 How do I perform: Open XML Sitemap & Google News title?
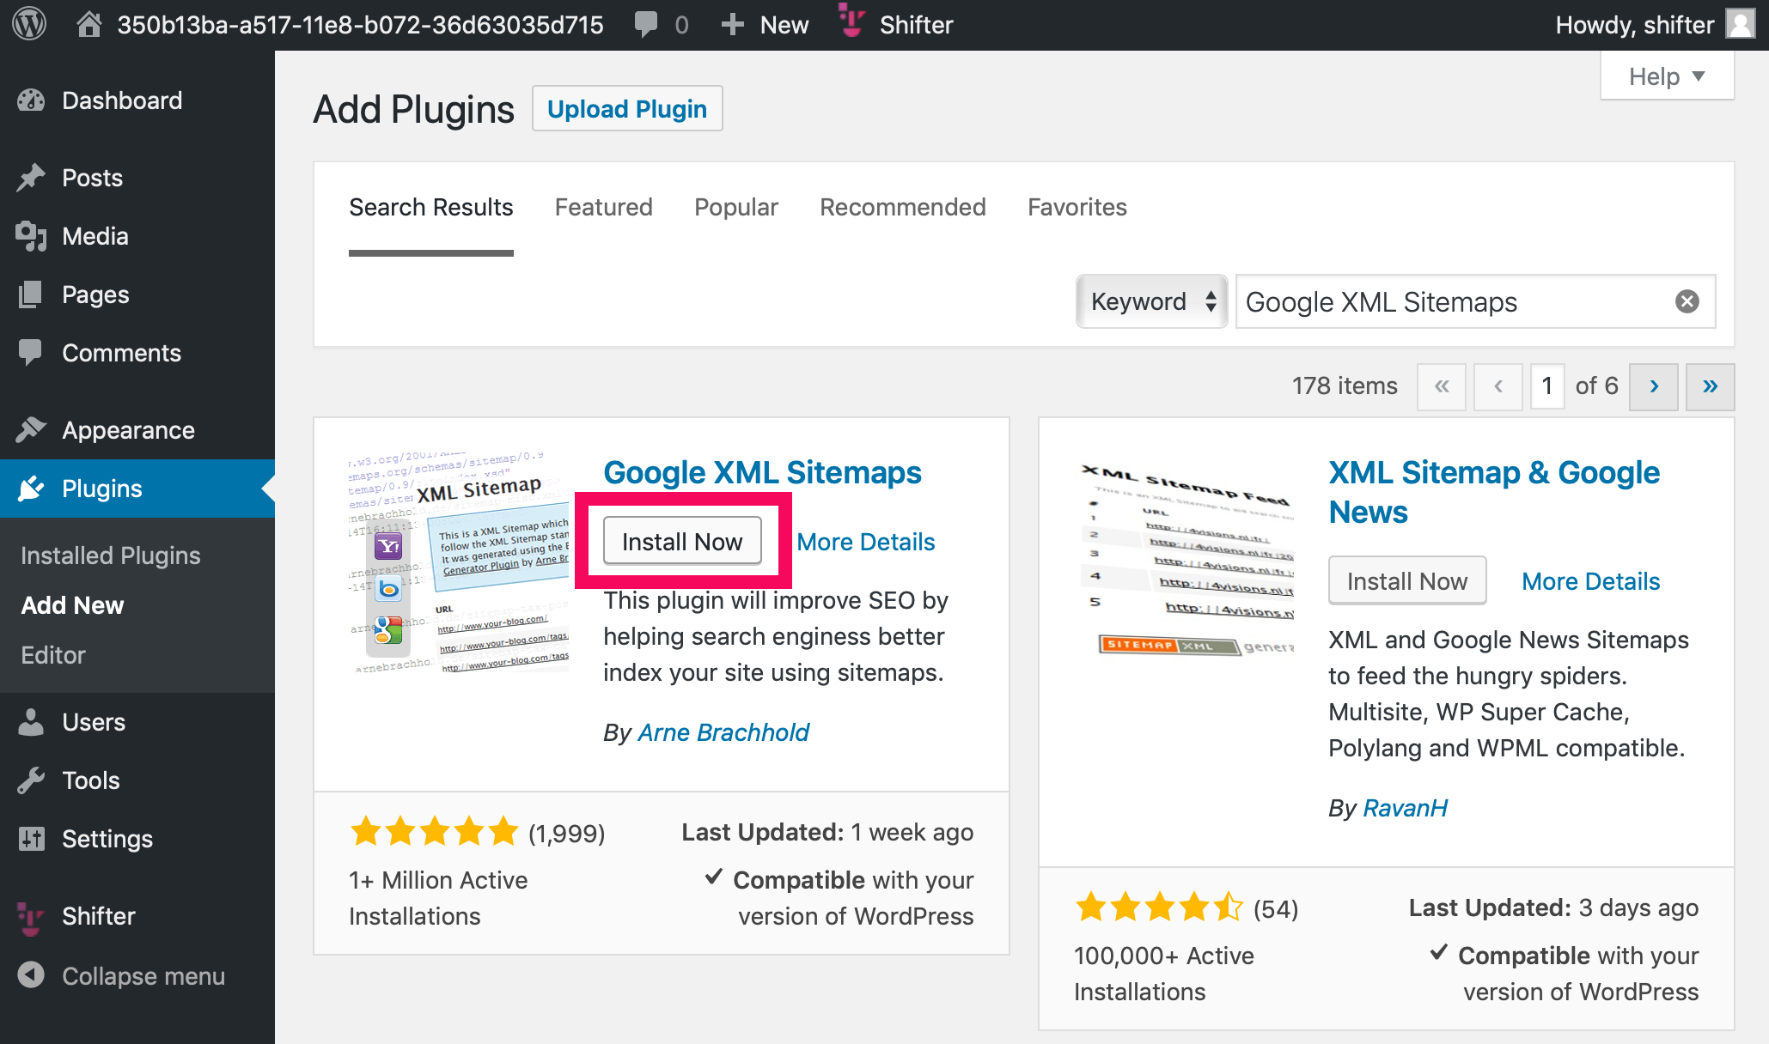click(x=1494, y=492)
